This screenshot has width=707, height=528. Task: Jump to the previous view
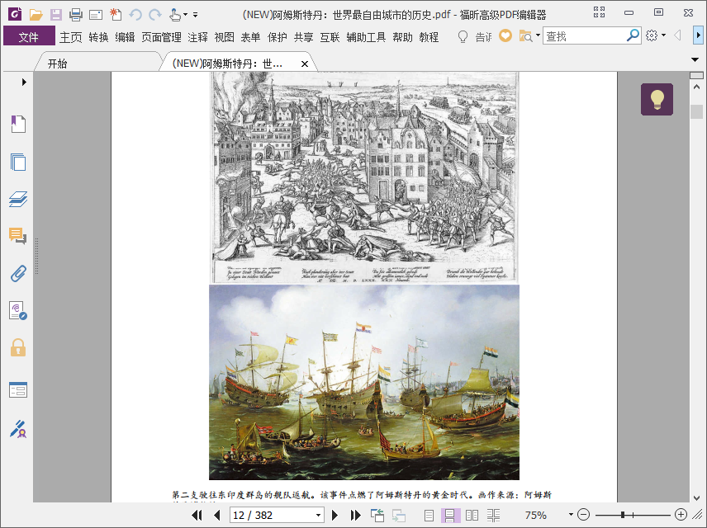pyautogui.click(x=377, y=515)
